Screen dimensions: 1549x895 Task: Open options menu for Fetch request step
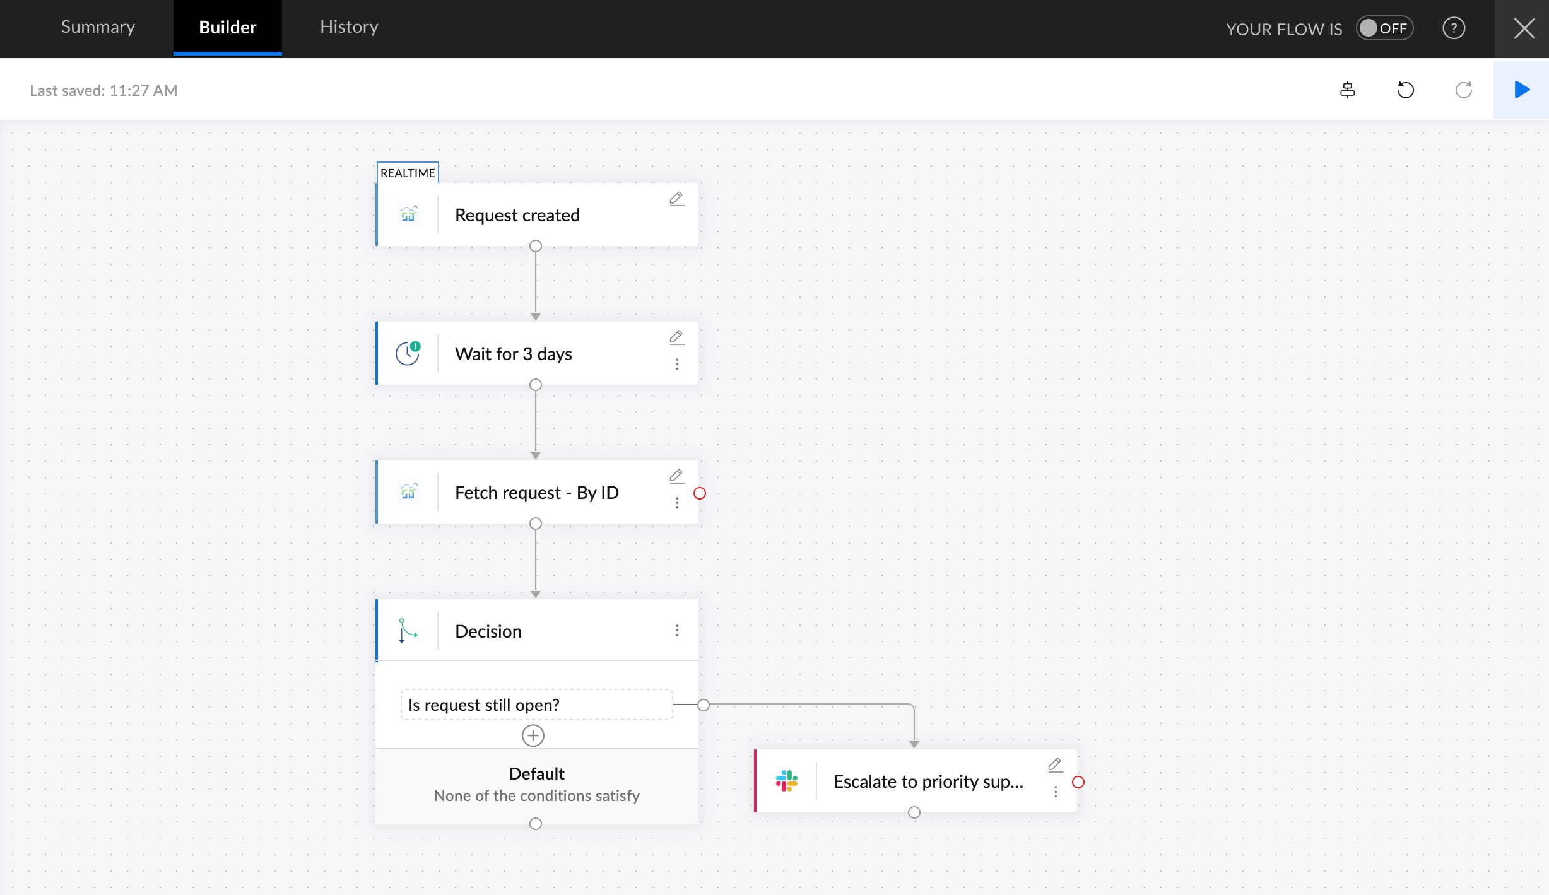point(676,503)
